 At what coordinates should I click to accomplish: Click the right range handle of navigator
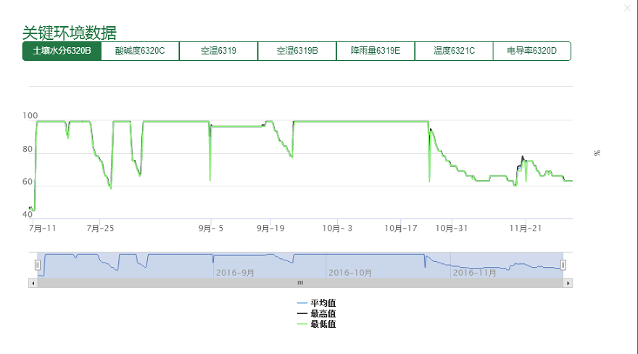click(x=563, y=265)
